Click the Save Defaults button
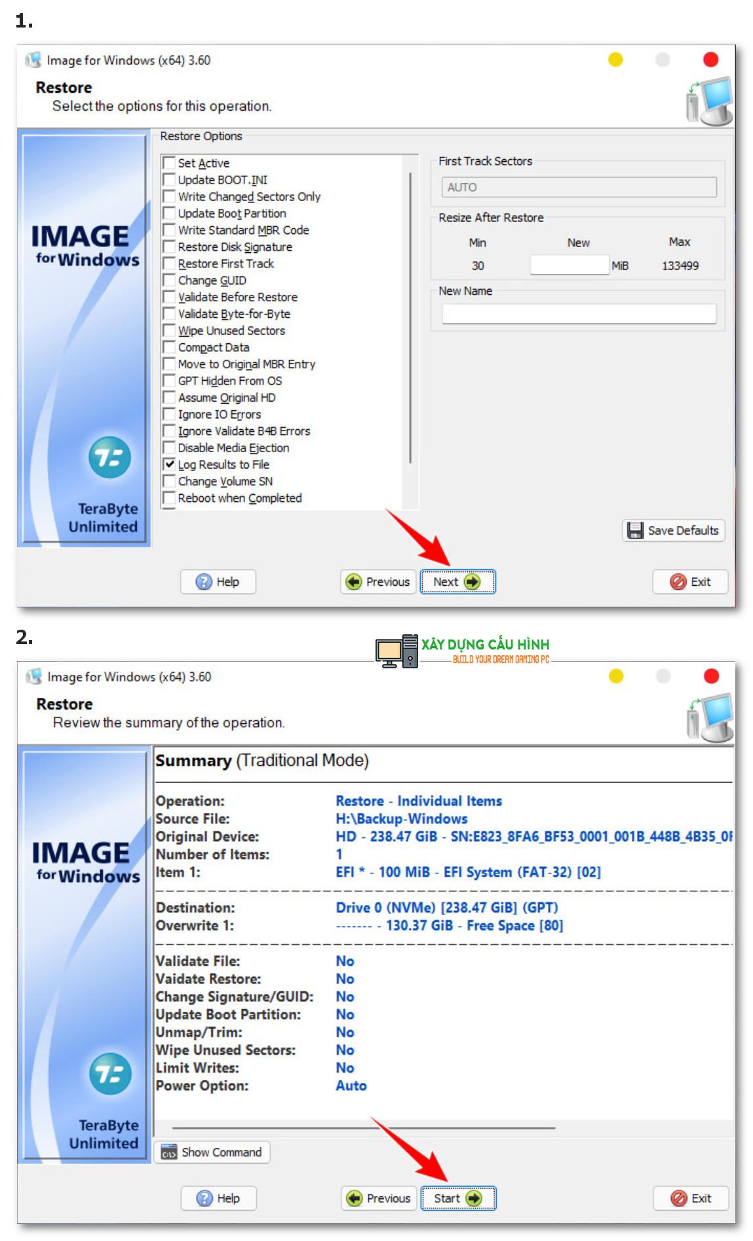 [x=673, y=530]
